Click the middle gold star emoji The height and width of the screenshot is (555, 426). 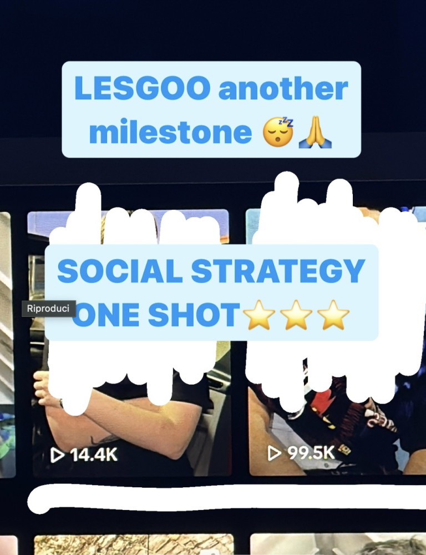(296, 315)
